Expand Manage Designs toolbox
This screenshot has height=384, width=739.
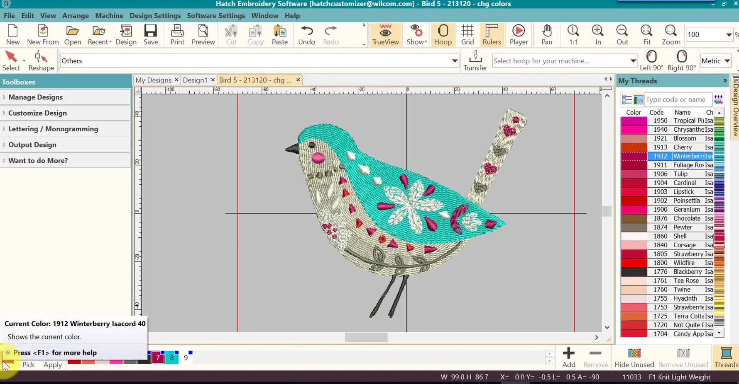(65, 97)
